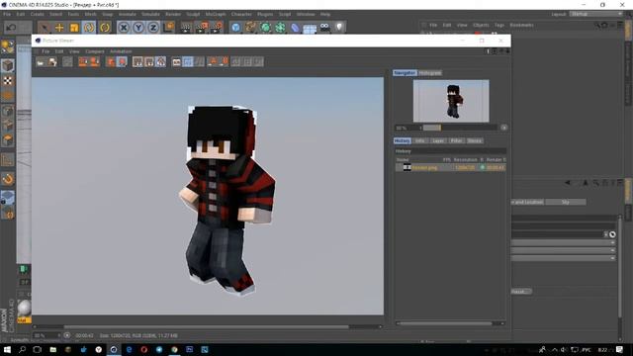Switch to the Info tab
Viewport: 633px width, 356px height.
tap(420, 140)
